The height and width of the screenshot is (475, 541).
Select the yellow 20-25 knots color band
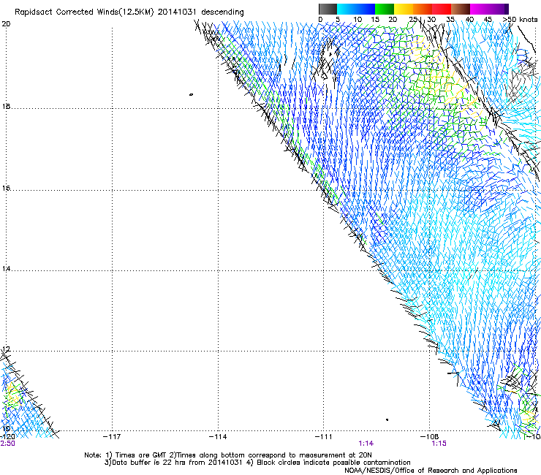click(404, 9)
